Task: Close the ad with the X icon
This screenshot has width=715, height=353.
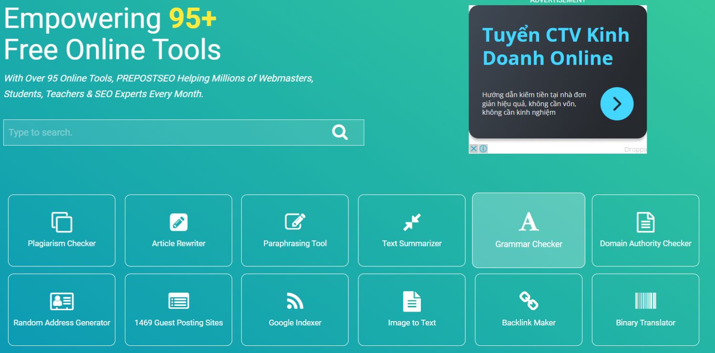Action: (x=473, y=149)
